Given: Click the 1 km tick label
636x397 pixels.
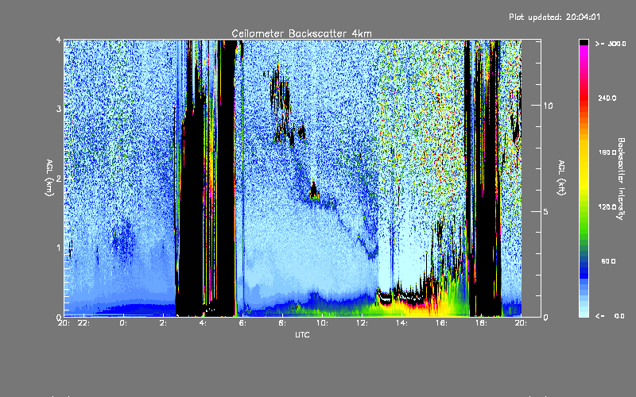Looking at the screenshot, I should coord(59,248).
